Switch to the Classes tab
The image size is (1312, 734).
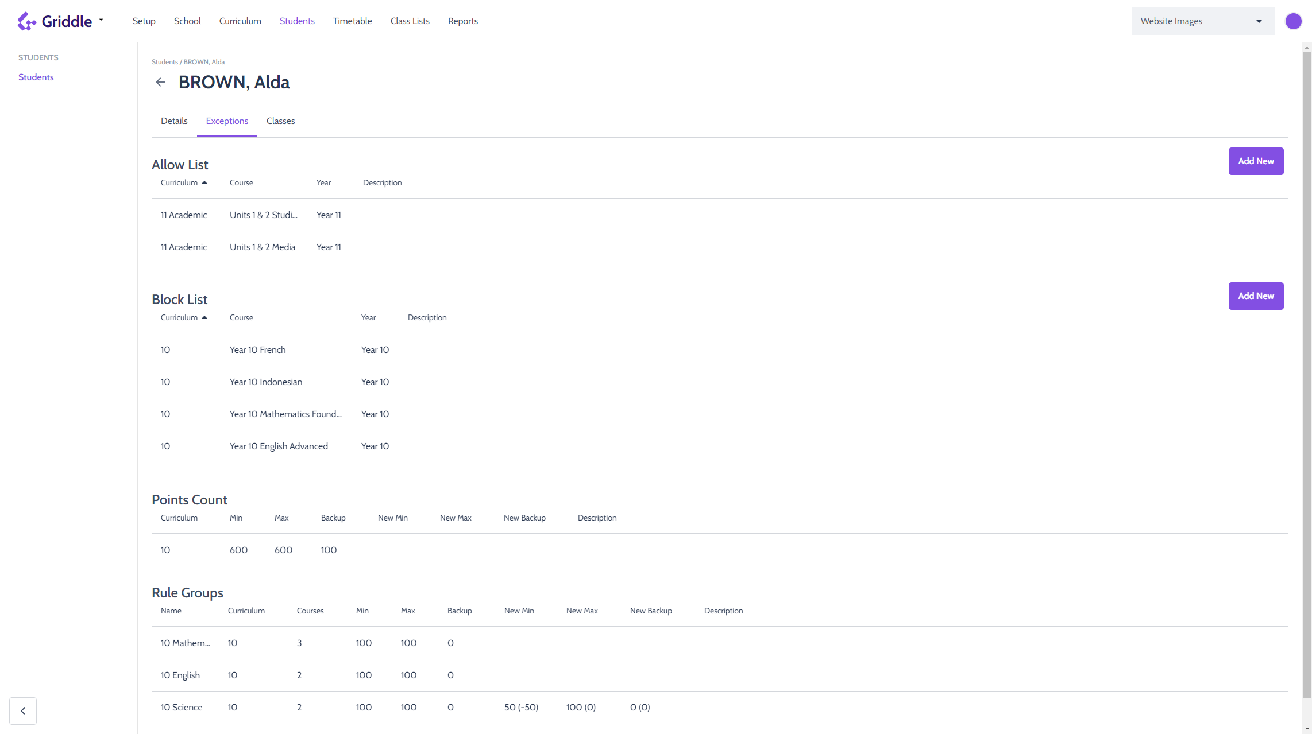coord(280,121)
